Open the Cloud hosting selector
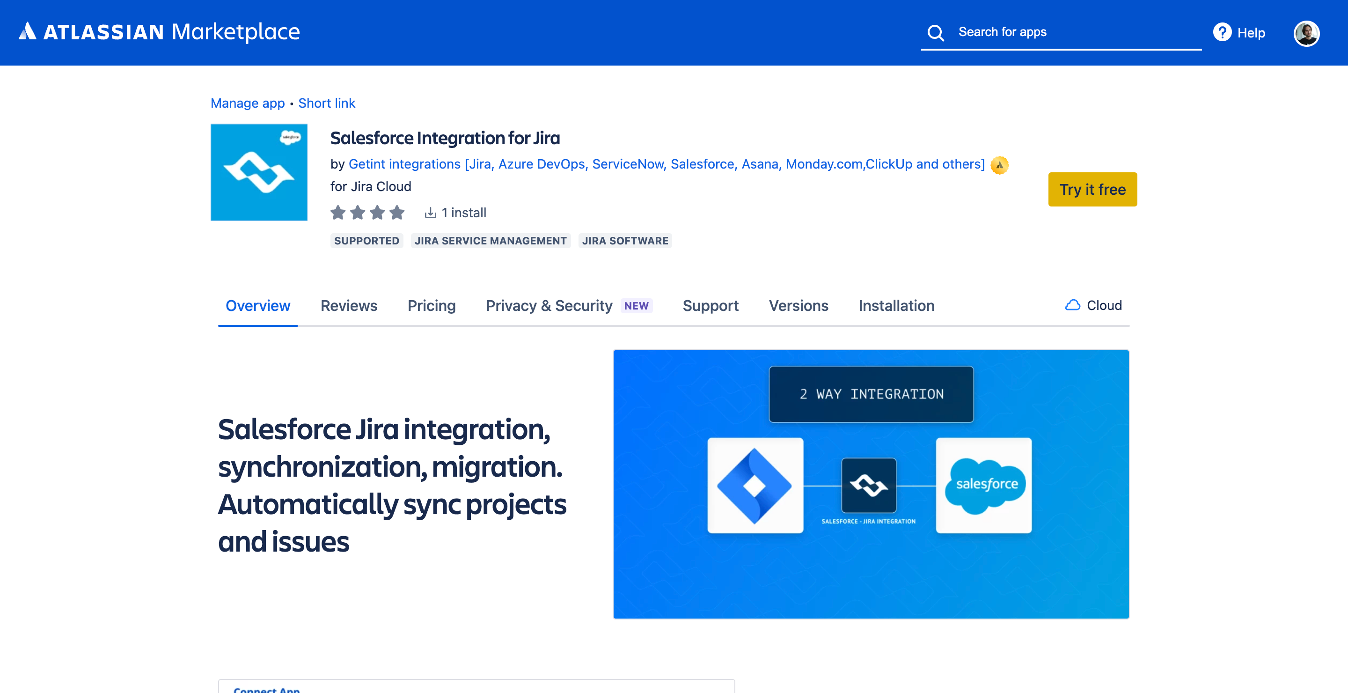 [1093, 305]
